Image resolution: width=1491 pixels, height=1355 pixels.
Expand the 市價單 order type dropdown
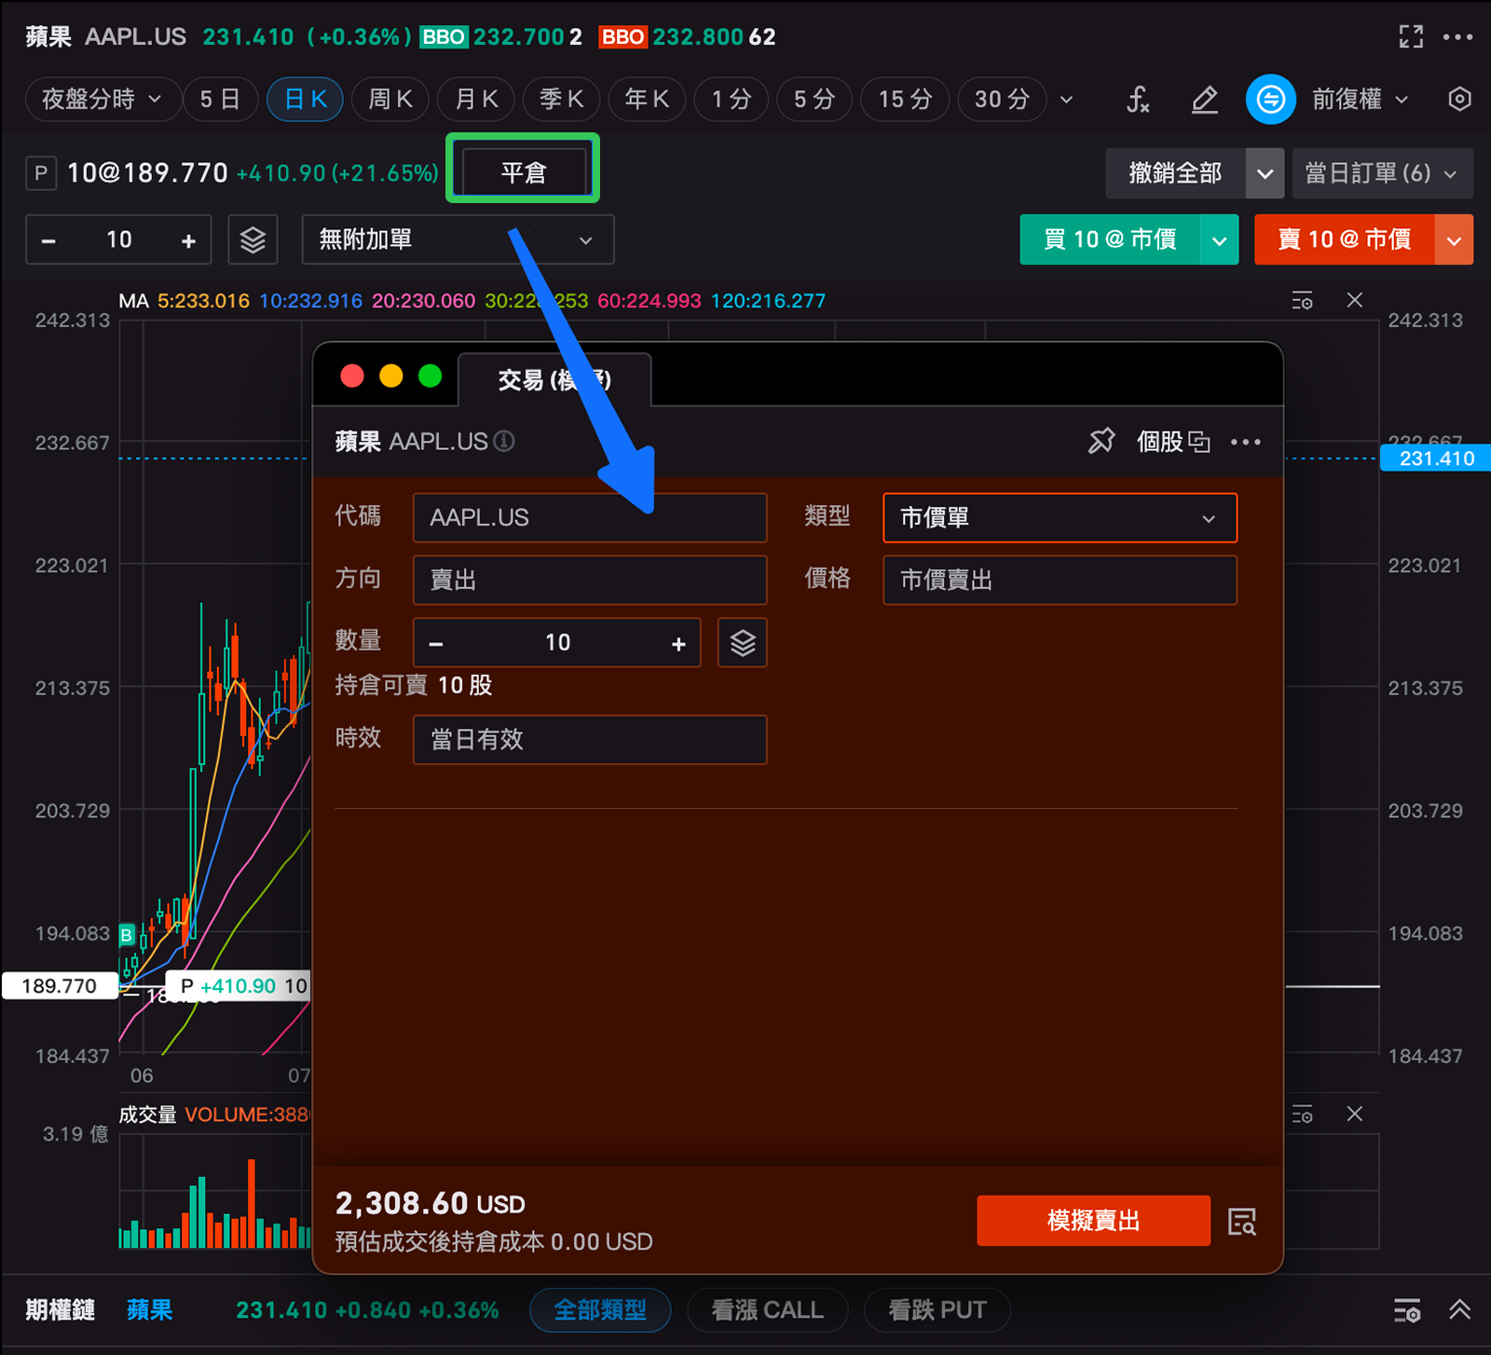pyautogui.click(x=1060, y=518)
